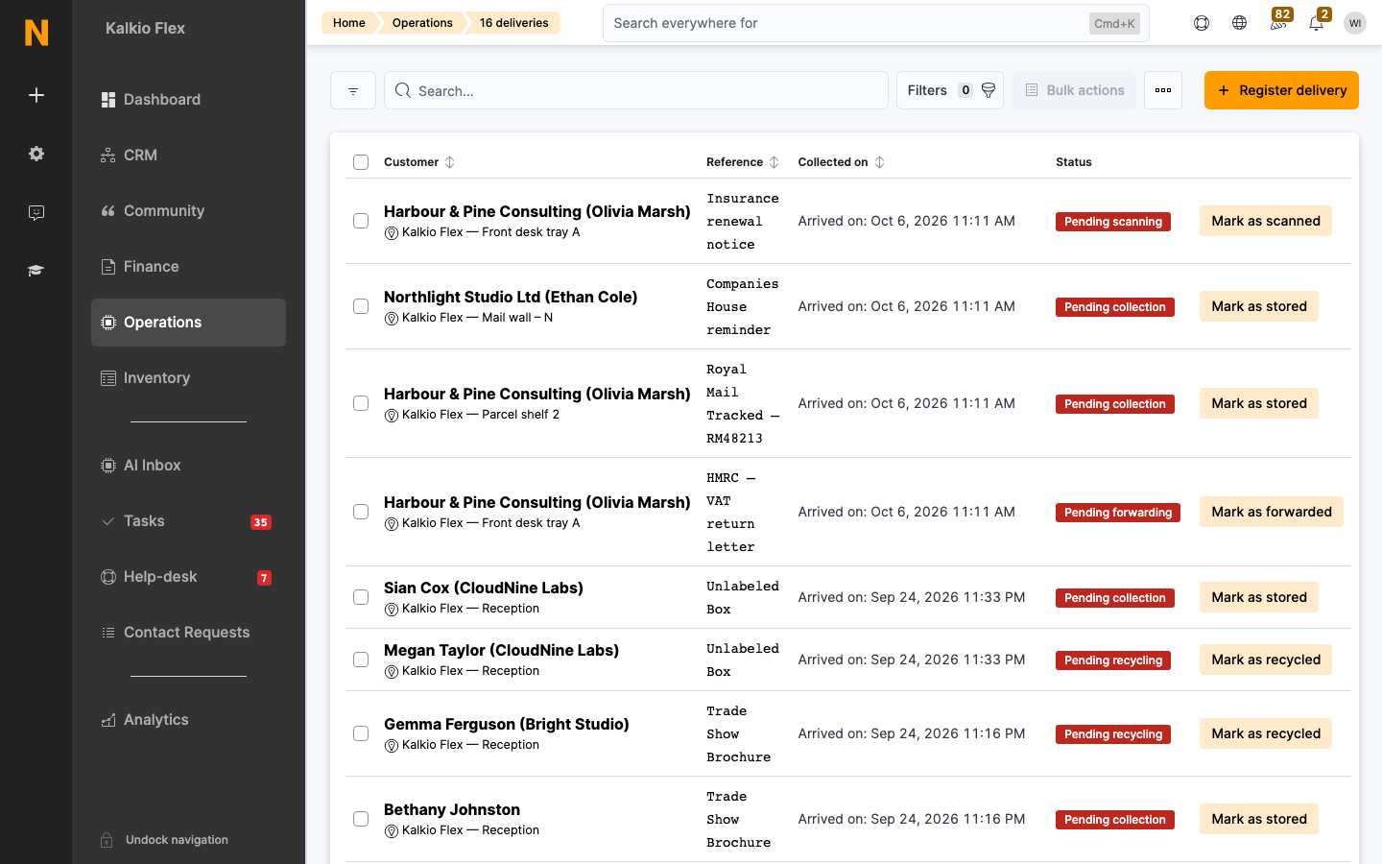Open the Bulk actions dropdown
The image size is (1382, 864).
(1074, 90)
